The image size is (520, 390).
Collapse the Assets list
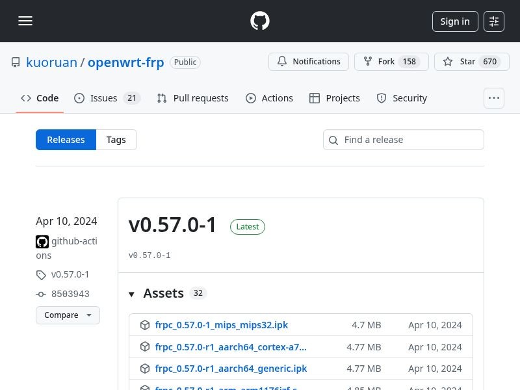tap(131, 294)
